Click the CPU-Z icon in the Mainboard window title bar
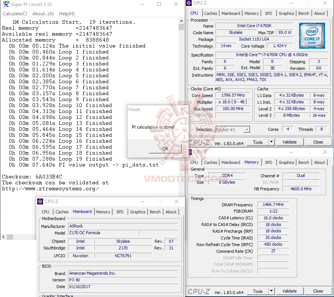Image resolution: width=334 pixels, height=297 pixels. [40, 201]
